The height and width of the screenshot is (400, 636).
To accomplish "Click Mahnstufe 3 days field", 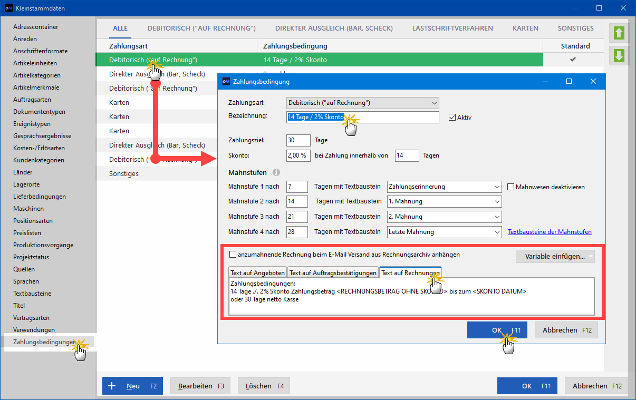I will pyautogui.click(x=297, y=217).
